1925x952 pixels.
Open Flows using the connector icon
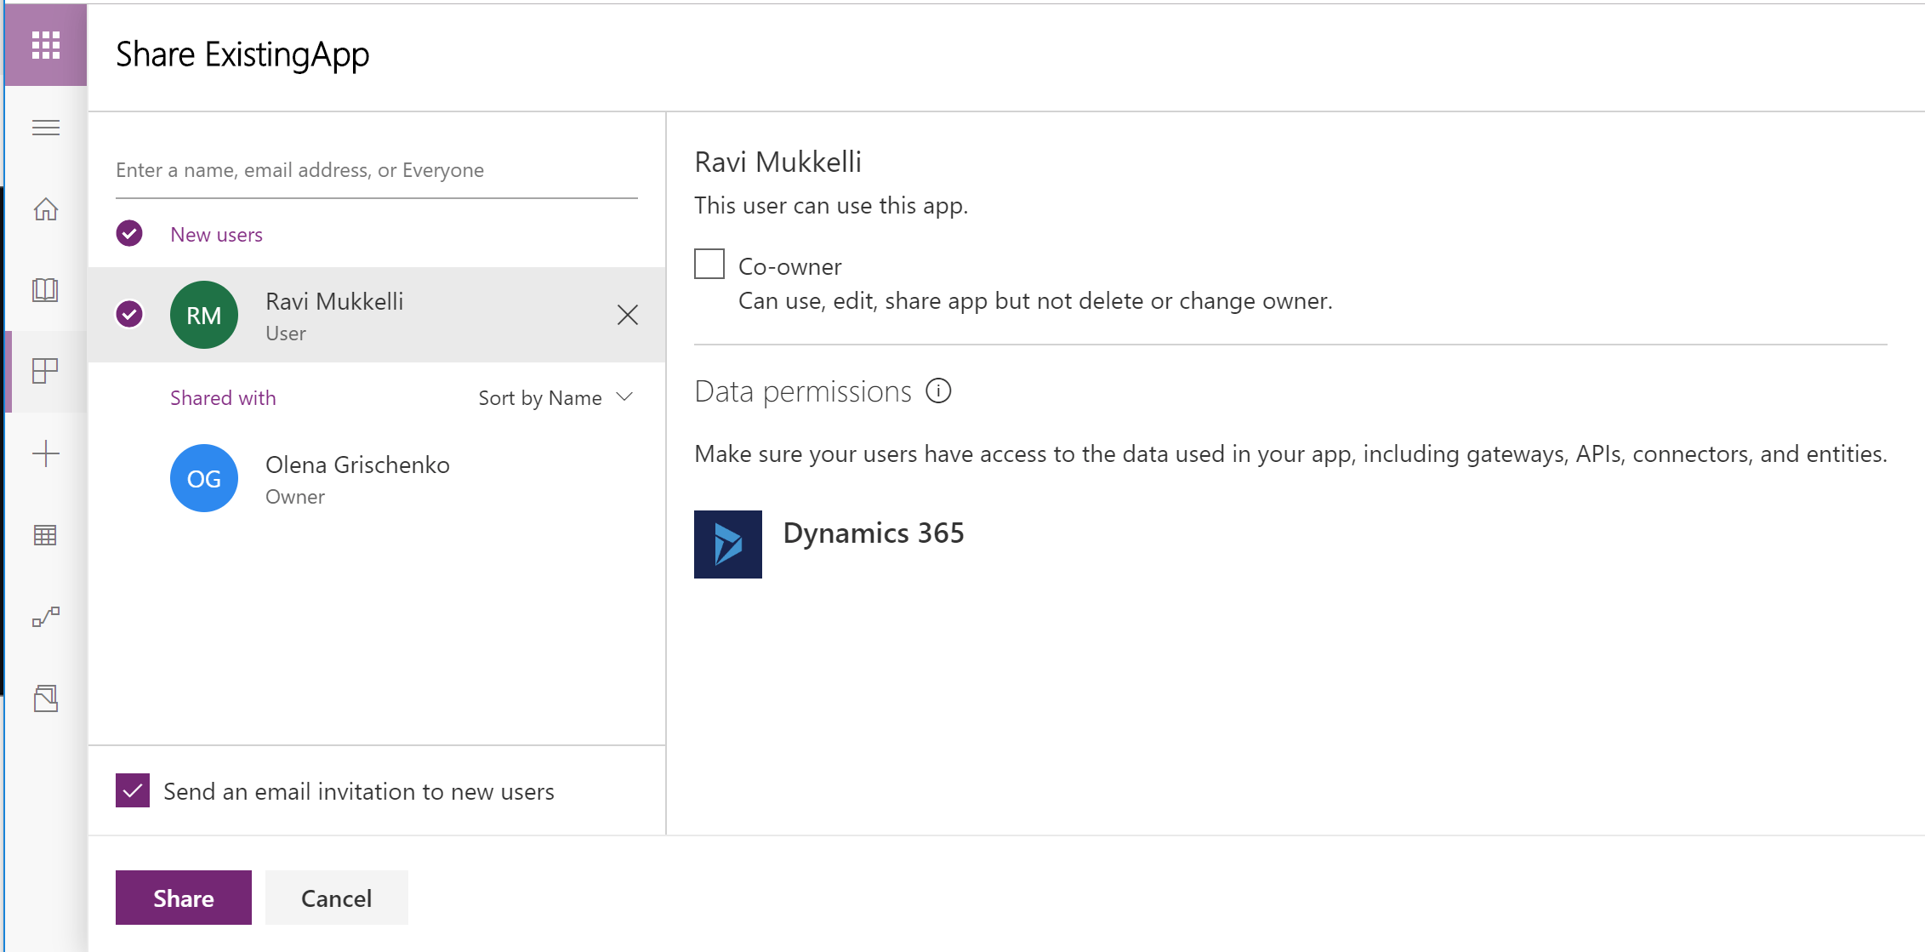45,616
